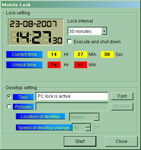
Task: Open the Lock interval dropdown arrow
Action: point(104,31)
